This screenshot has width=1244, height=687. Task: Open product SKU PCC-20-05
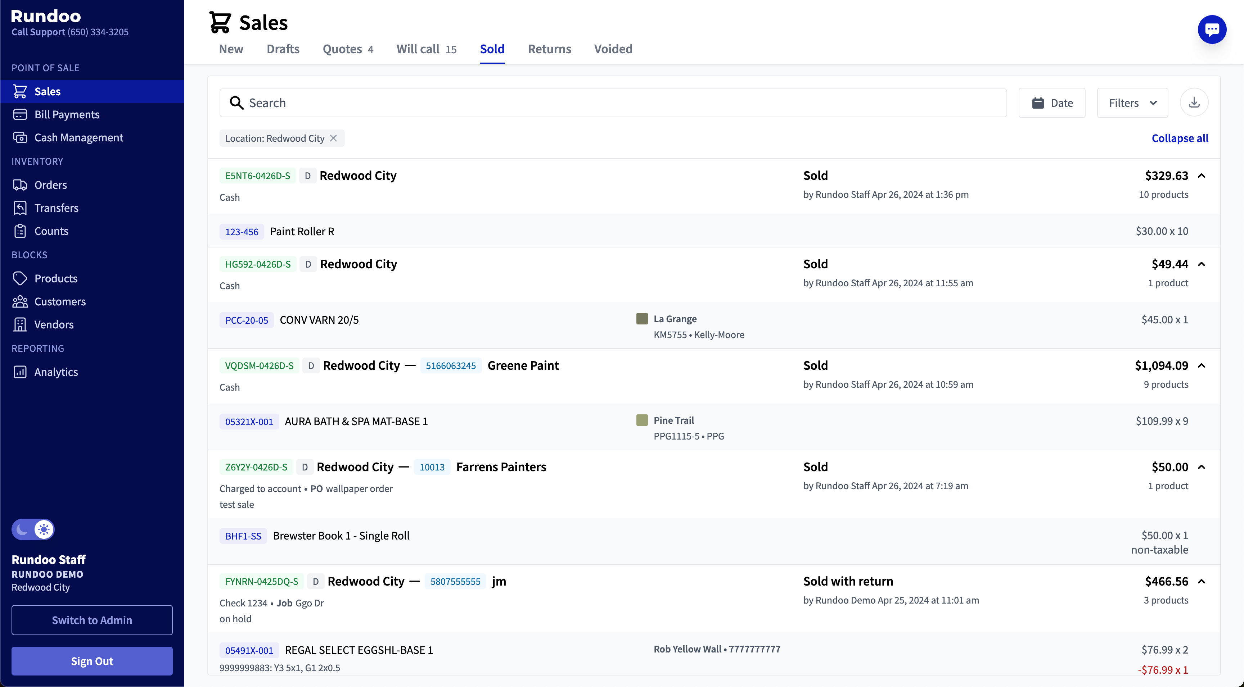(x=246, y=320)
